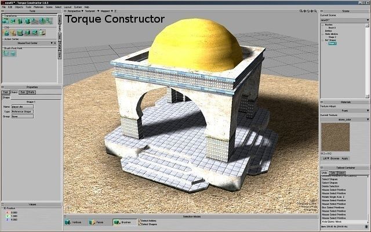
Task: Click the fourth viewport navigation icon
Action: [x=312, y=11]
